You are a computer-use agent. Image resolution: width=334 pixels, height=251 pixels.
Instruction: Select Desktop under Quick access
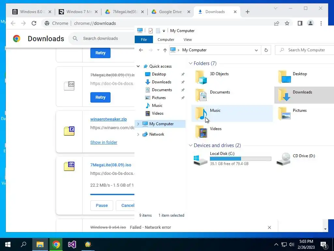[159, 74]
